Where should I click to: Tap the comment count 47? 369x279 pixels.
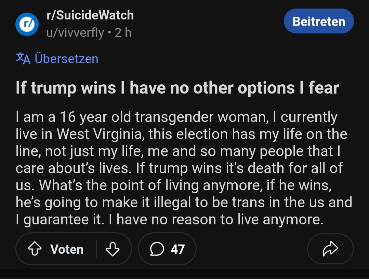click(177, 249)
